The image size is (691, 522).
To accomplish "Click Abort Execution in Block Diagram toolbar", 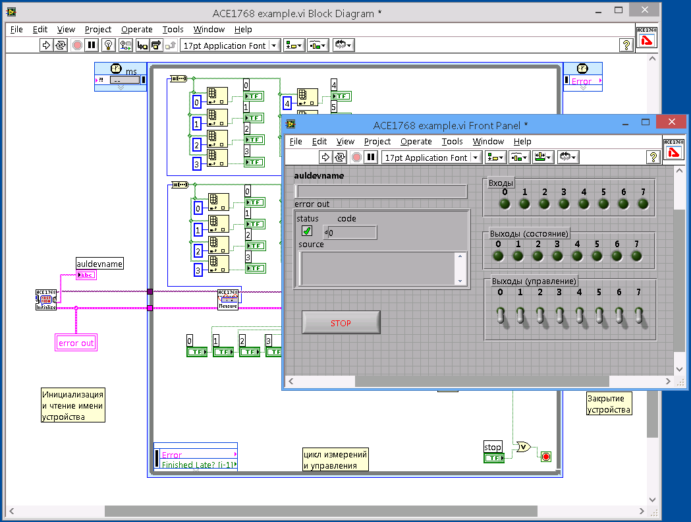I will click(x=77, y=45).
